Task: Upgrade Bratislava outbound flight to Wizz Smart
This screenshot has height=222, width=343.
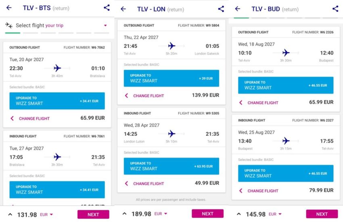Action: [x=57, y=101]
